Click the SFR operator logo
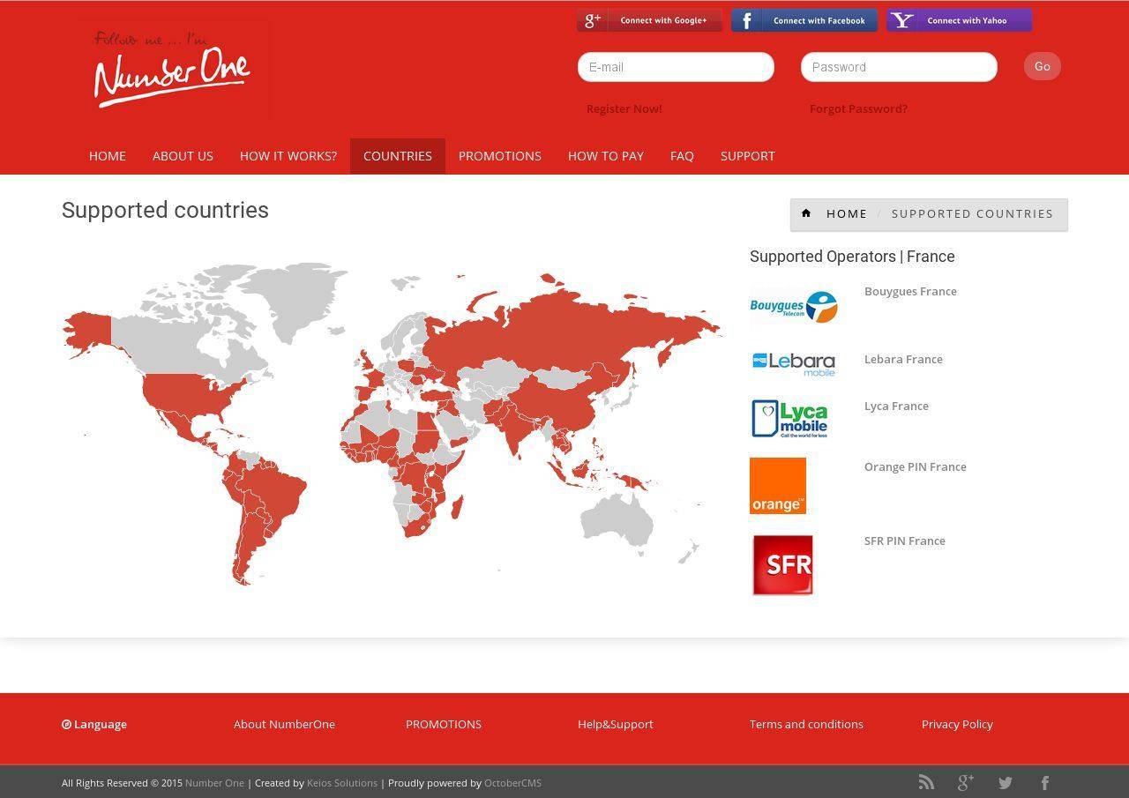The width and height of the screenshot is (1129, 798). pyautogui.click(x=782, y=565)
